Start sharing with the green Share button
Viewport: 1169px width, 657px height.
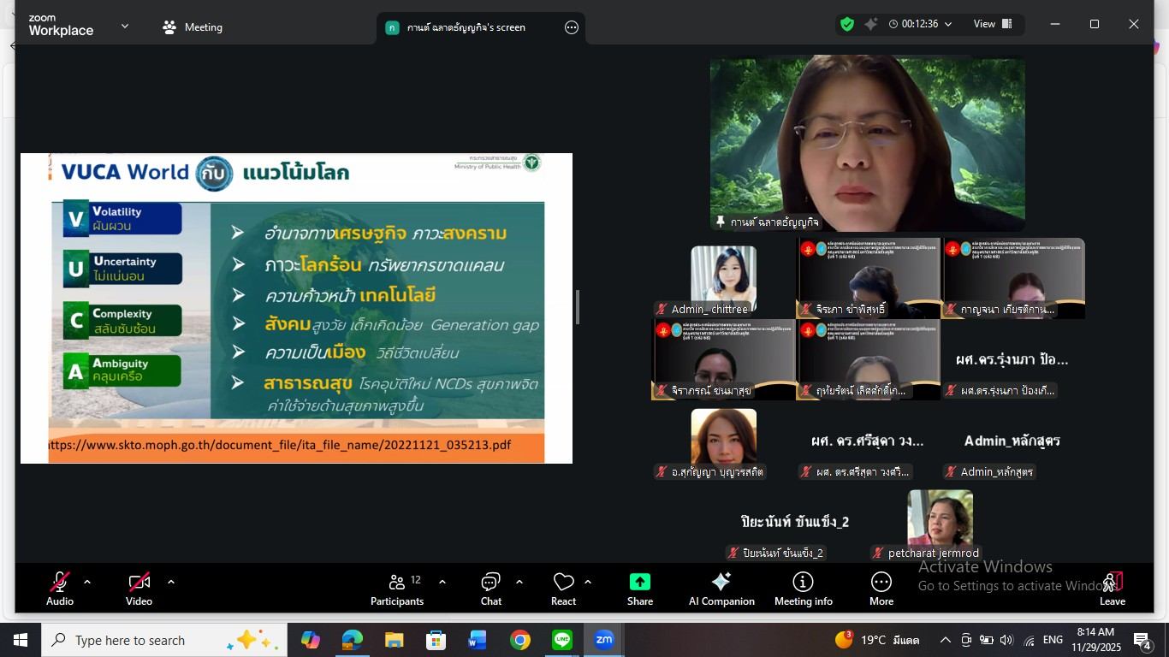click(639, 589)
